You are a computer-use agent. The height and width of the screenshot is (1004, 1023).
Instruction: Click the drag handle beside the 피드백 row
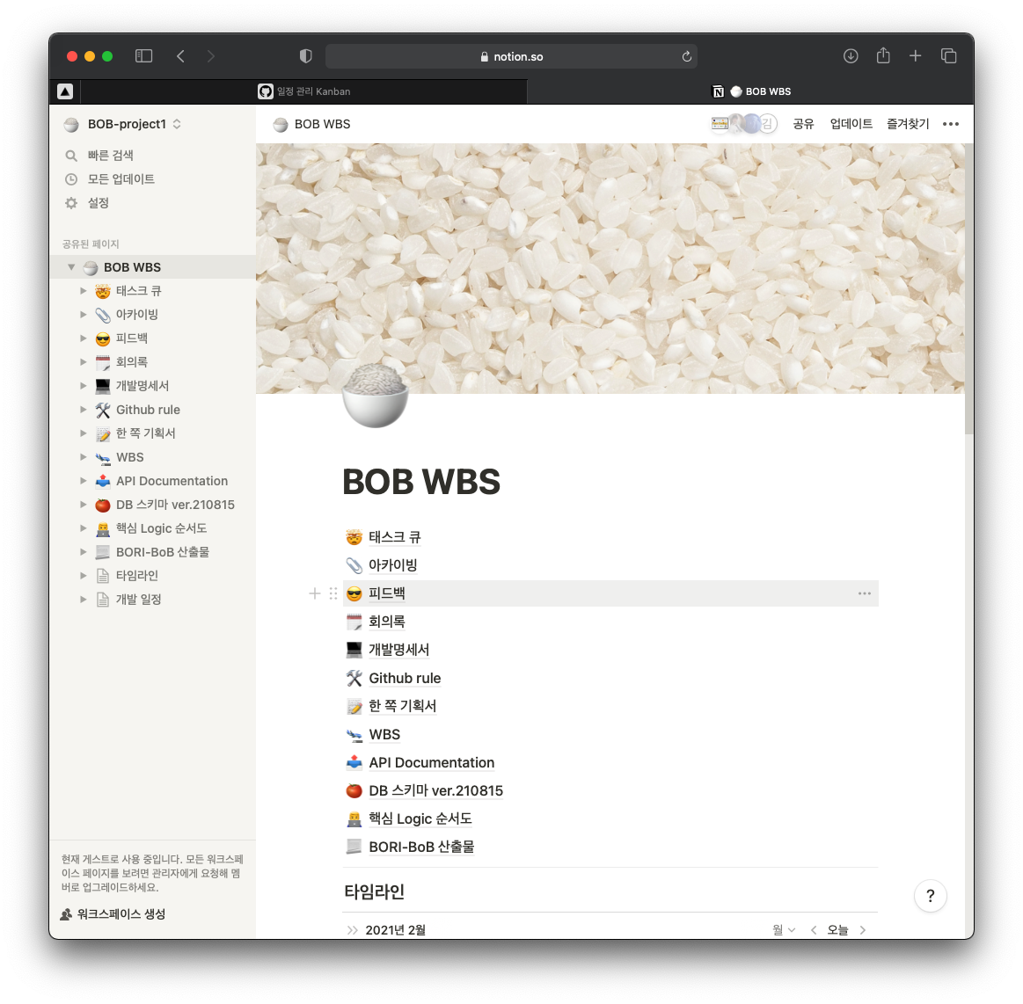point(333,593)
